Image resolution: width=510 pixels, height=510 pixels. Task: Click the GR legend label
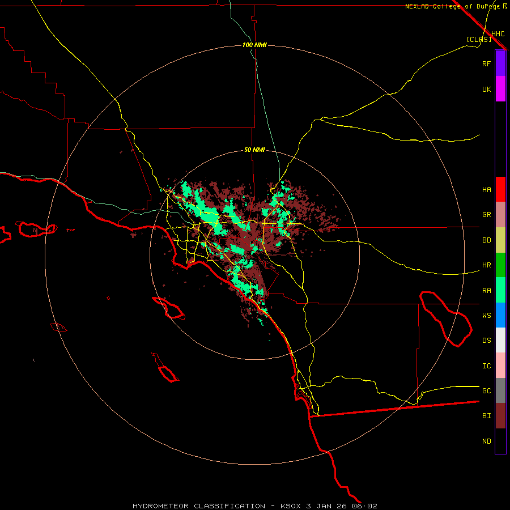[486, 215]
